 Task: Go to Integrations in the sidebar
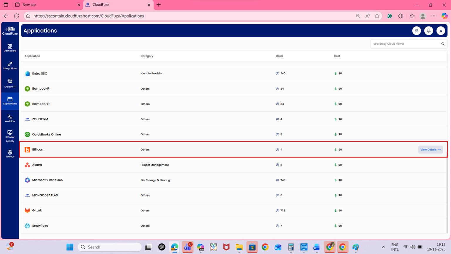[x=10, y=66]
